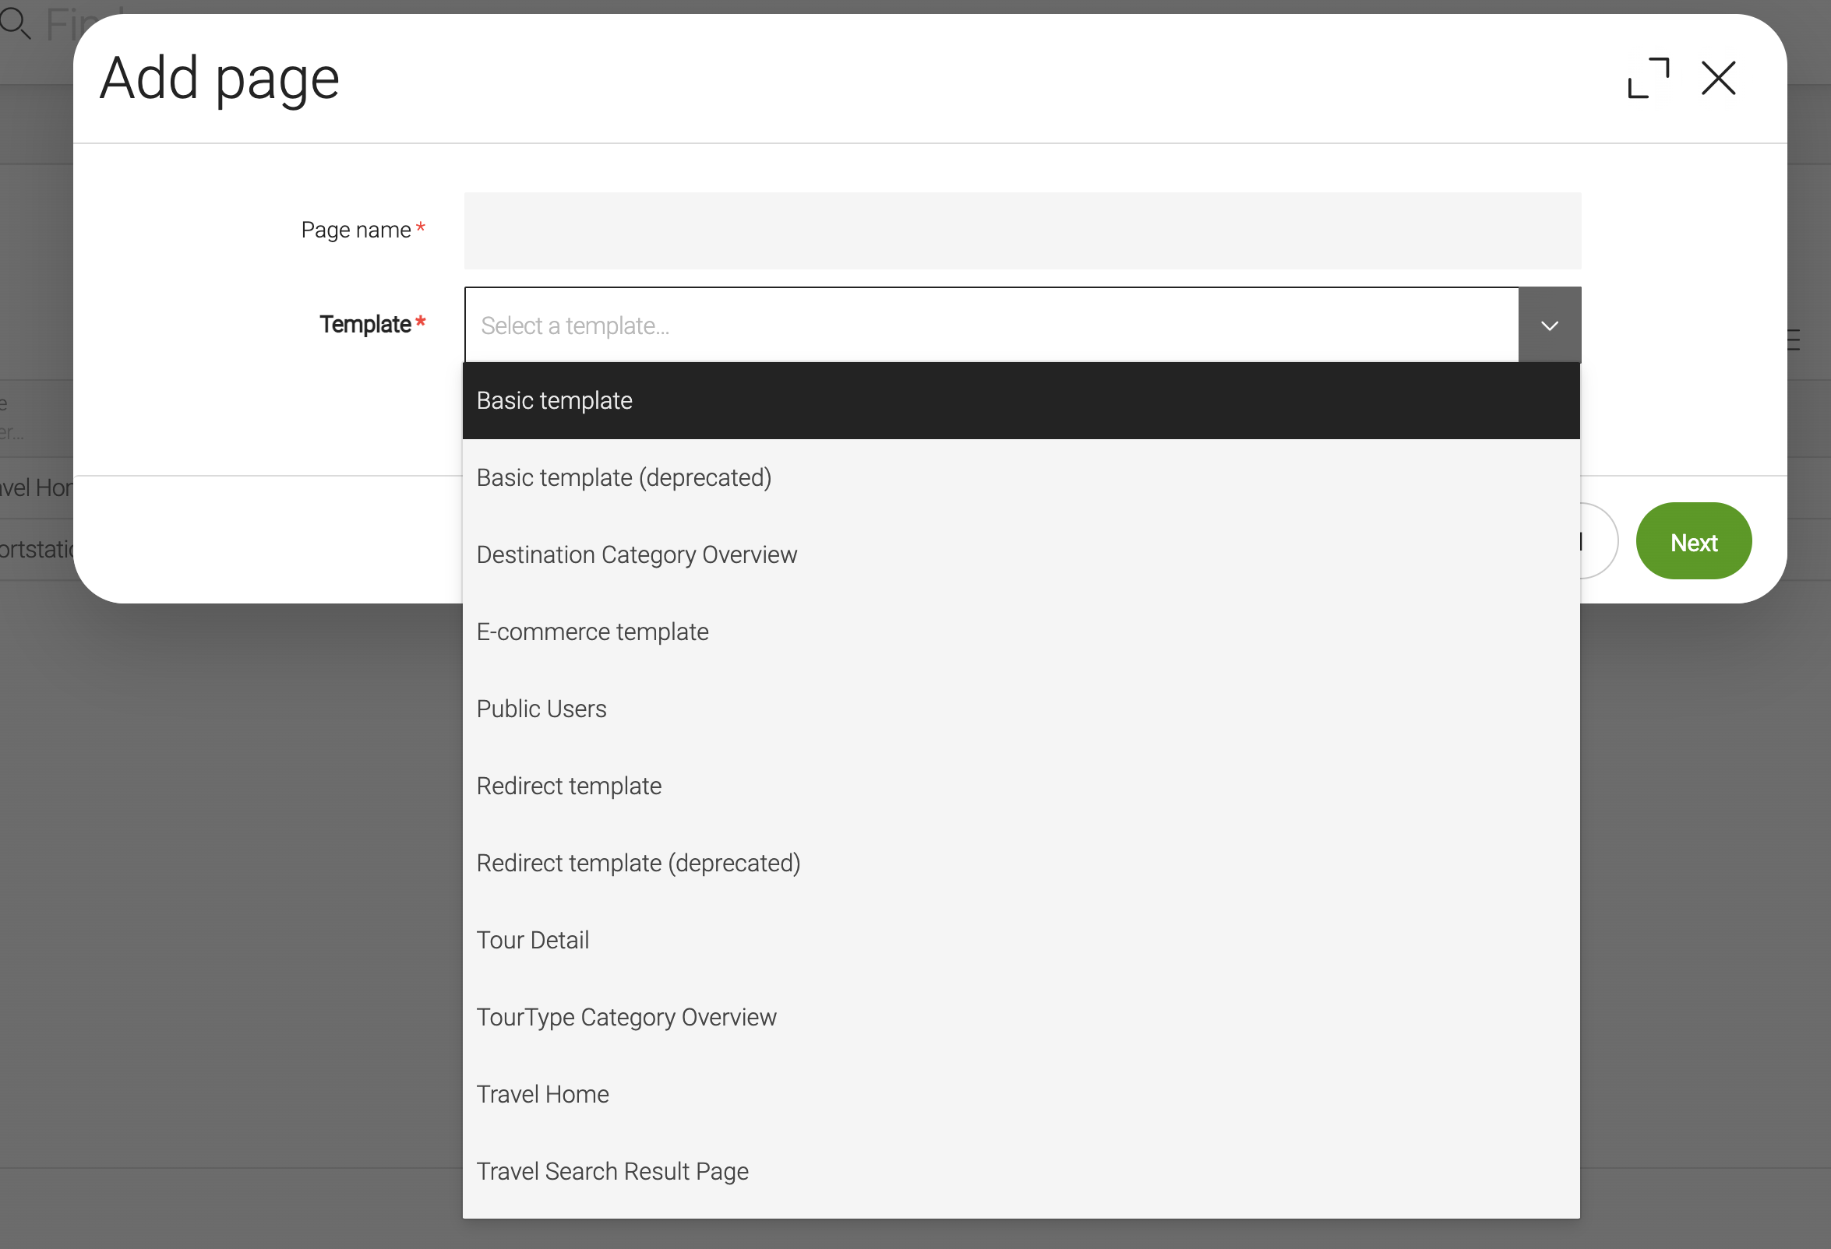Expand the Add page dialog to fullscreen

1647,78
